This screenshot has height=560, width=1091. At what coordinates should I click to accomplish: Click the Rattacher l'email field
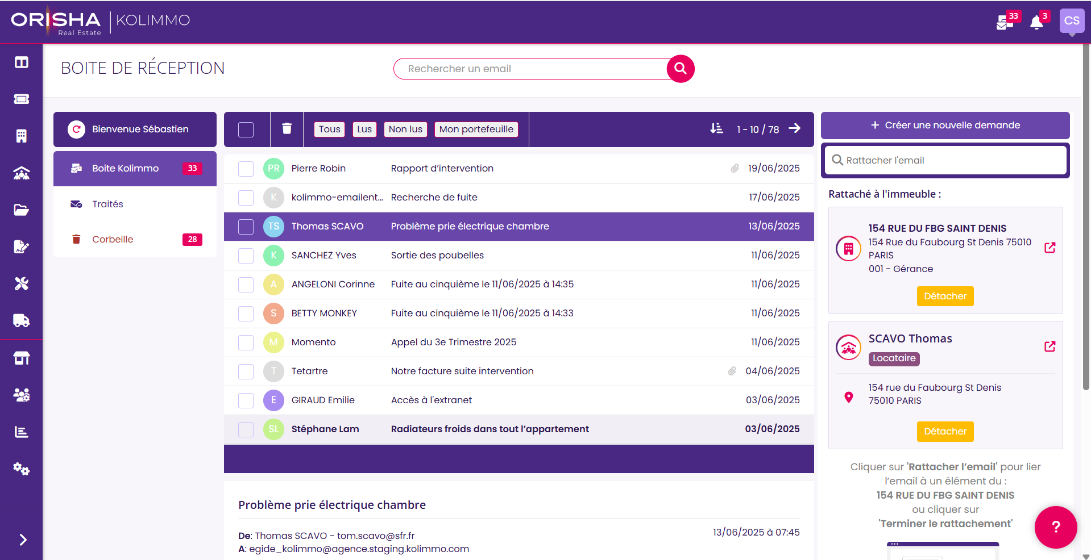(945, 160)
